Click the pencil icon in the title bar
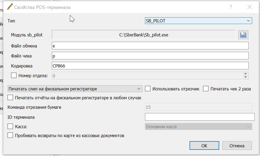The width and height of the screenshot is (260, 156). tap(10, 7)
